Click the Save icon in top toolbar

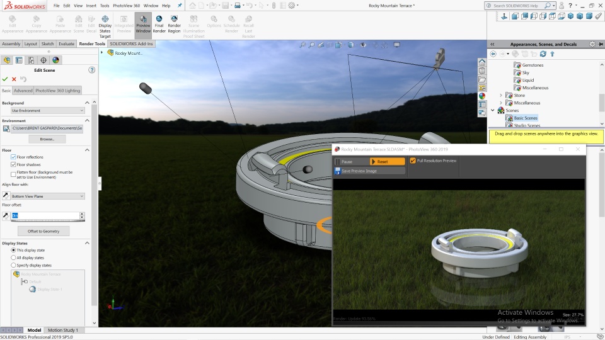226,6
